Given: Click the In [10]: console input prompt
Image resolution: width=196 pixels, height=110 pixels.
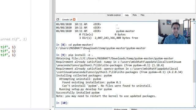Looking at the screenshot, I should (x=62, y=103).
